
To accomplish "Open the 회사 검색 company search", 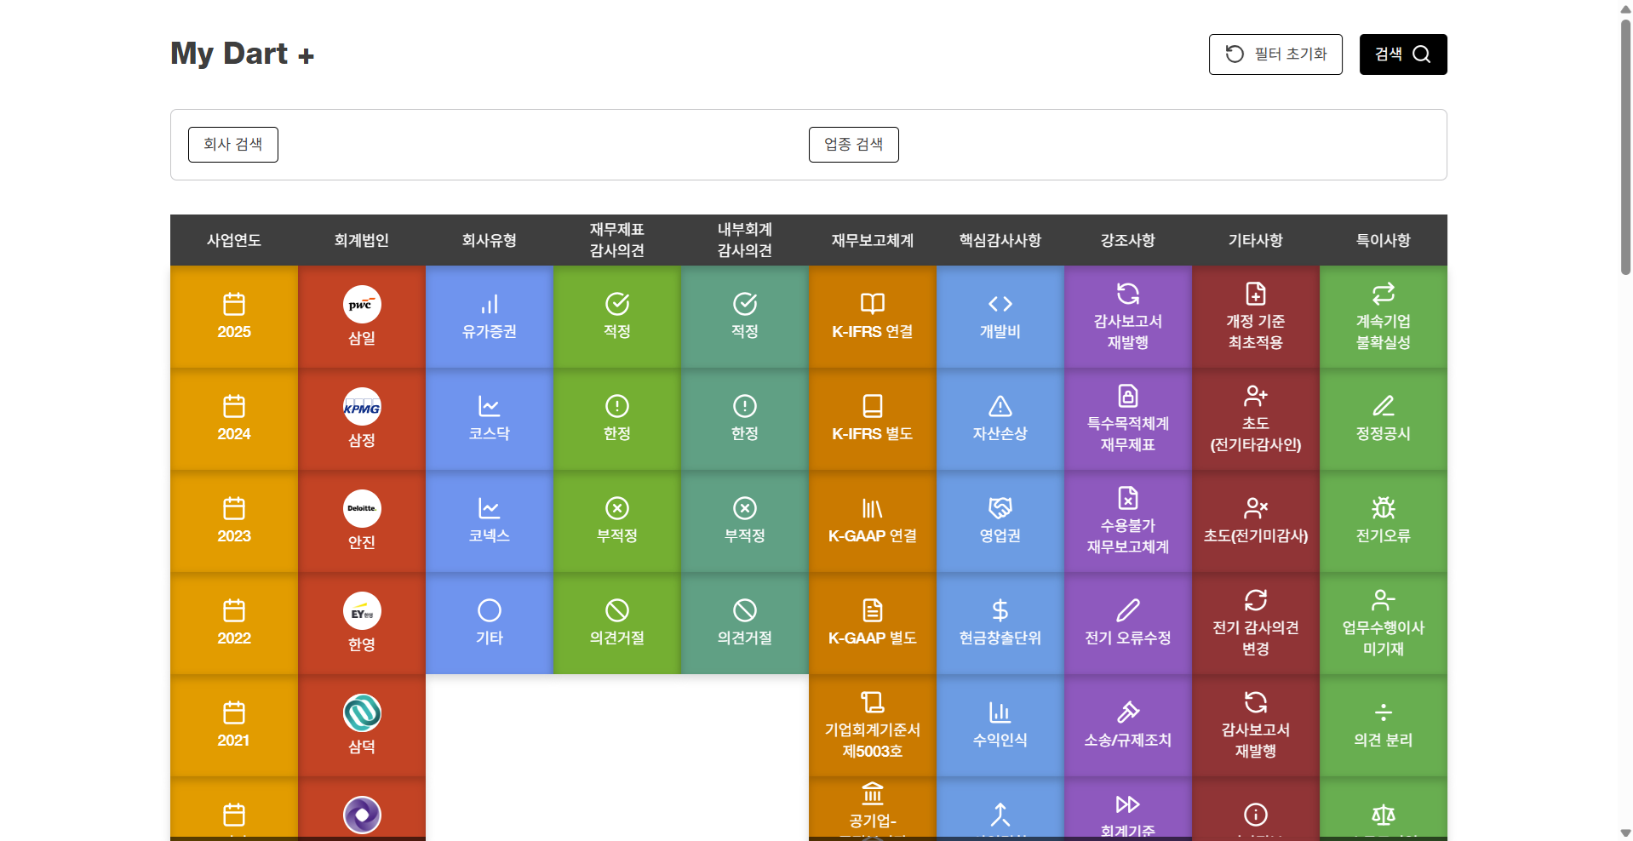I will 232,145.
